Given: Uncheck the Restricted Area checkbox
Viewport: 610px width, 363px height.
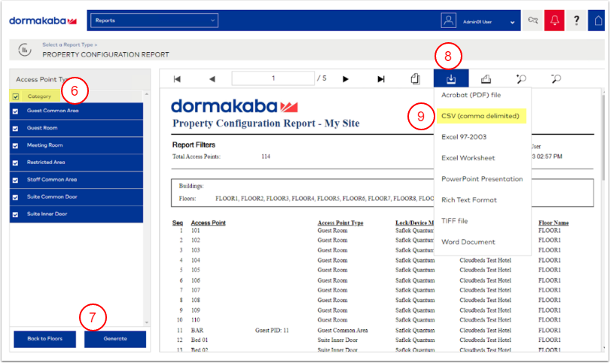Looking at the screenshot, I should point(16,163).
